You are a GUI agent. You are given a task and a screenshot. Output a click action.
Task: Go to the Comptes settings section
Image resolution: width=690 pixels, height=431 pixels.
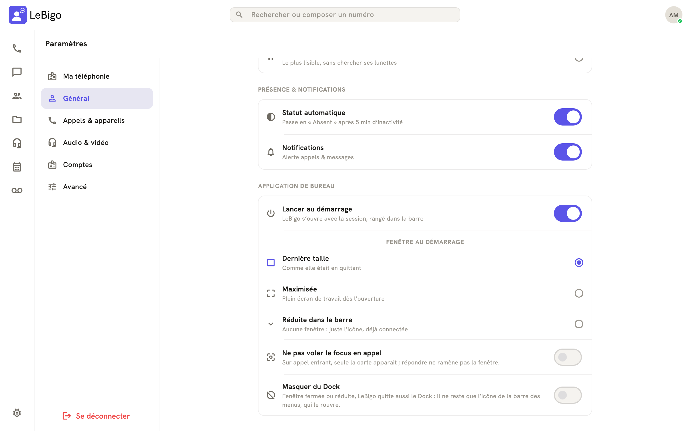pyautogui.click(x=97, y=165)
